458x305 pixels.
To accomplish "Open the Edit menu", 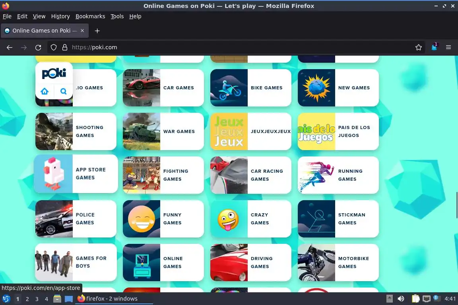I will [x=22, y=16].
